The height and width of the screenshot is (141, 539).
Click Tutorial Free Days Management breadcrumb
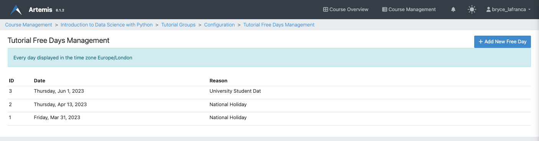pos(279,25)
